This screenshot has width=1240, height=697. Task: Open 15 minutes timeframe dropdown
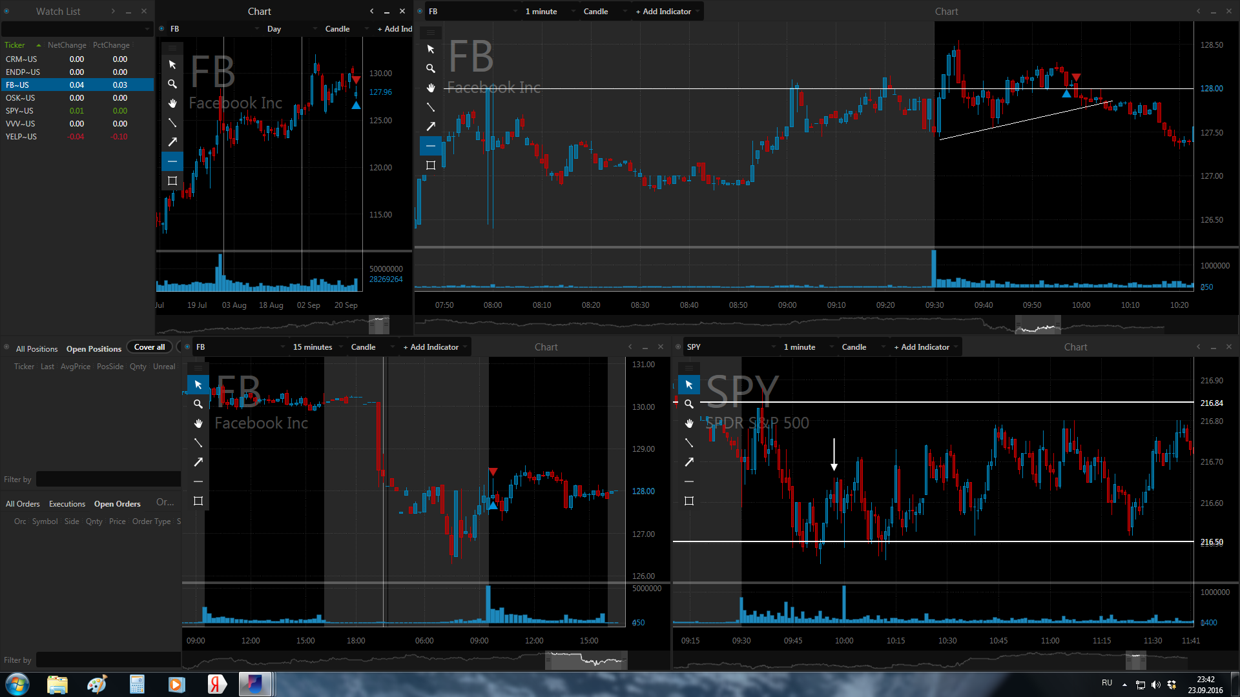(319, 347)
